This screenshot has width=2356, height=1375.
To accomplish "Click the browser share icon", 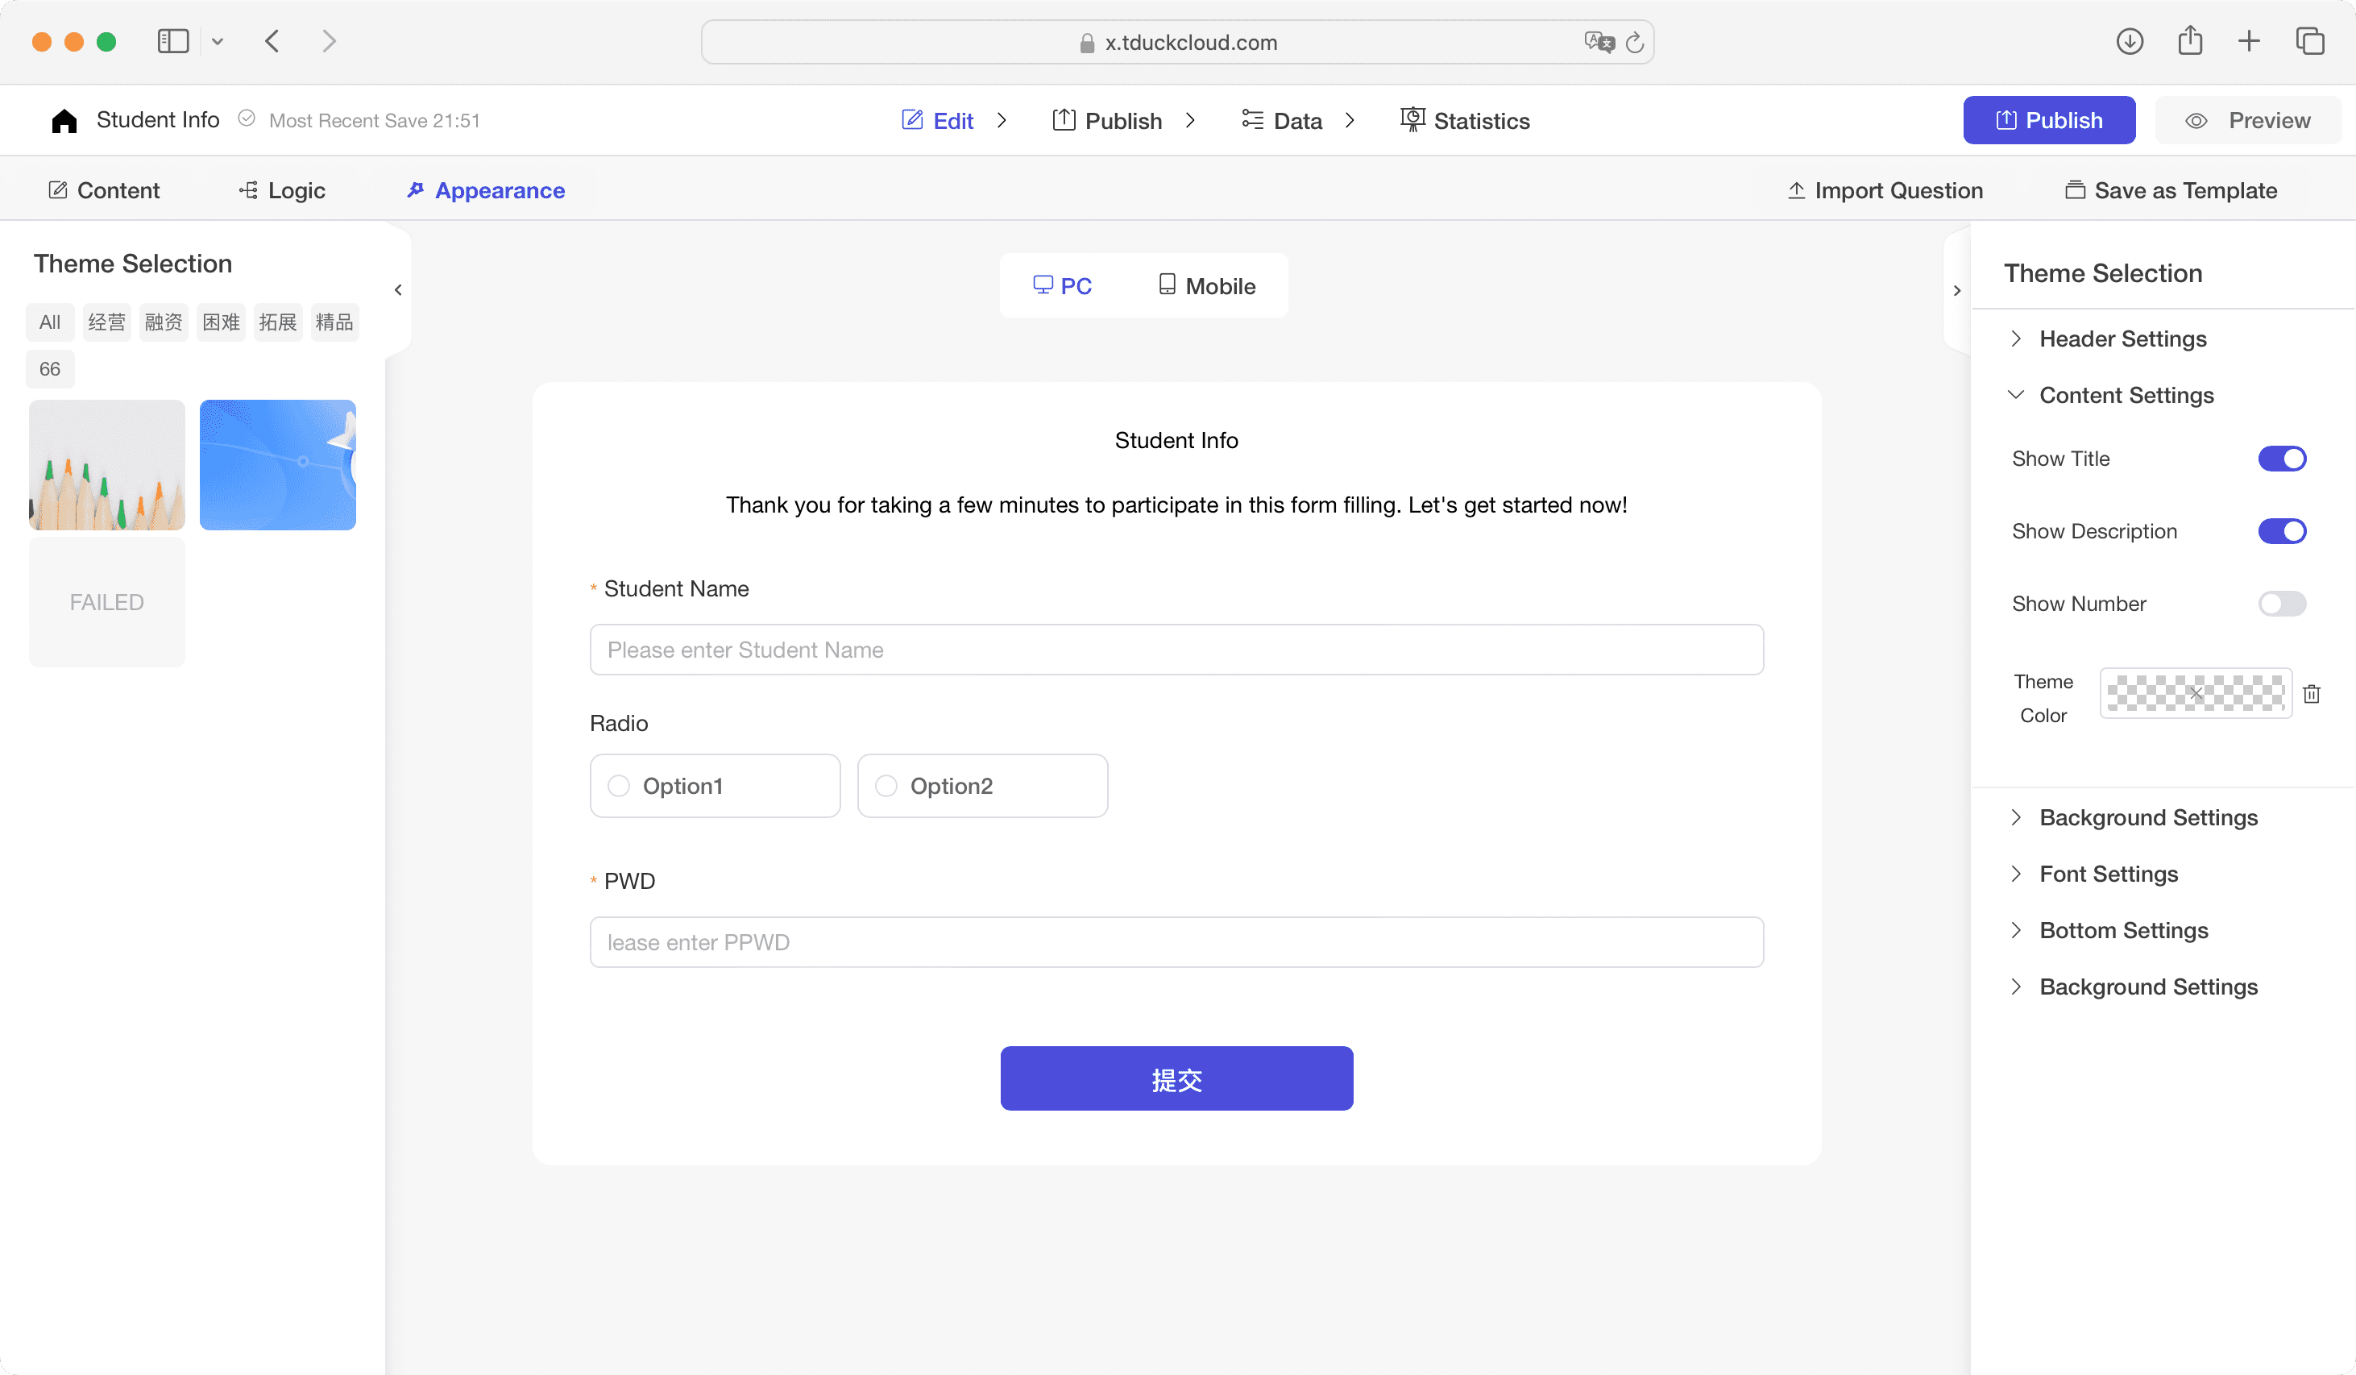I will [2189, 41].
